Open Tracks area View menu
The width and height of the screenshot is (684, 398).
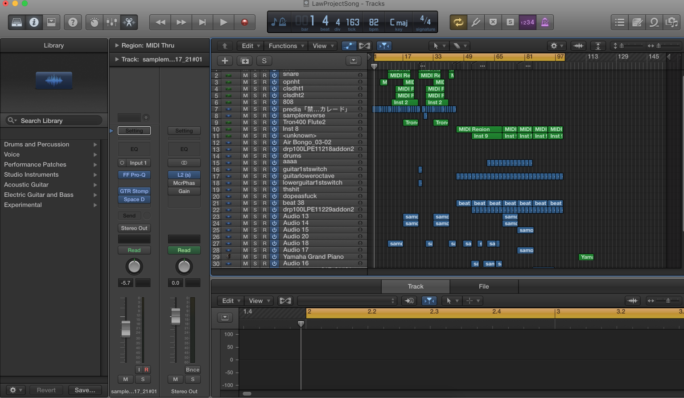(x=322, y=46)
